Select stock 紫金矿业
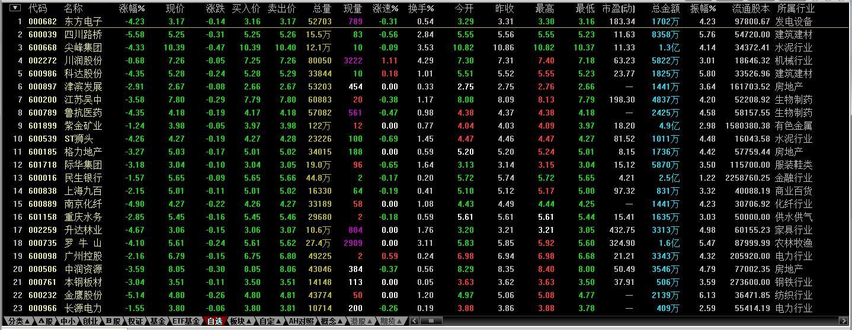This screenshot has height=330, width=852. (x=83, y=126)
